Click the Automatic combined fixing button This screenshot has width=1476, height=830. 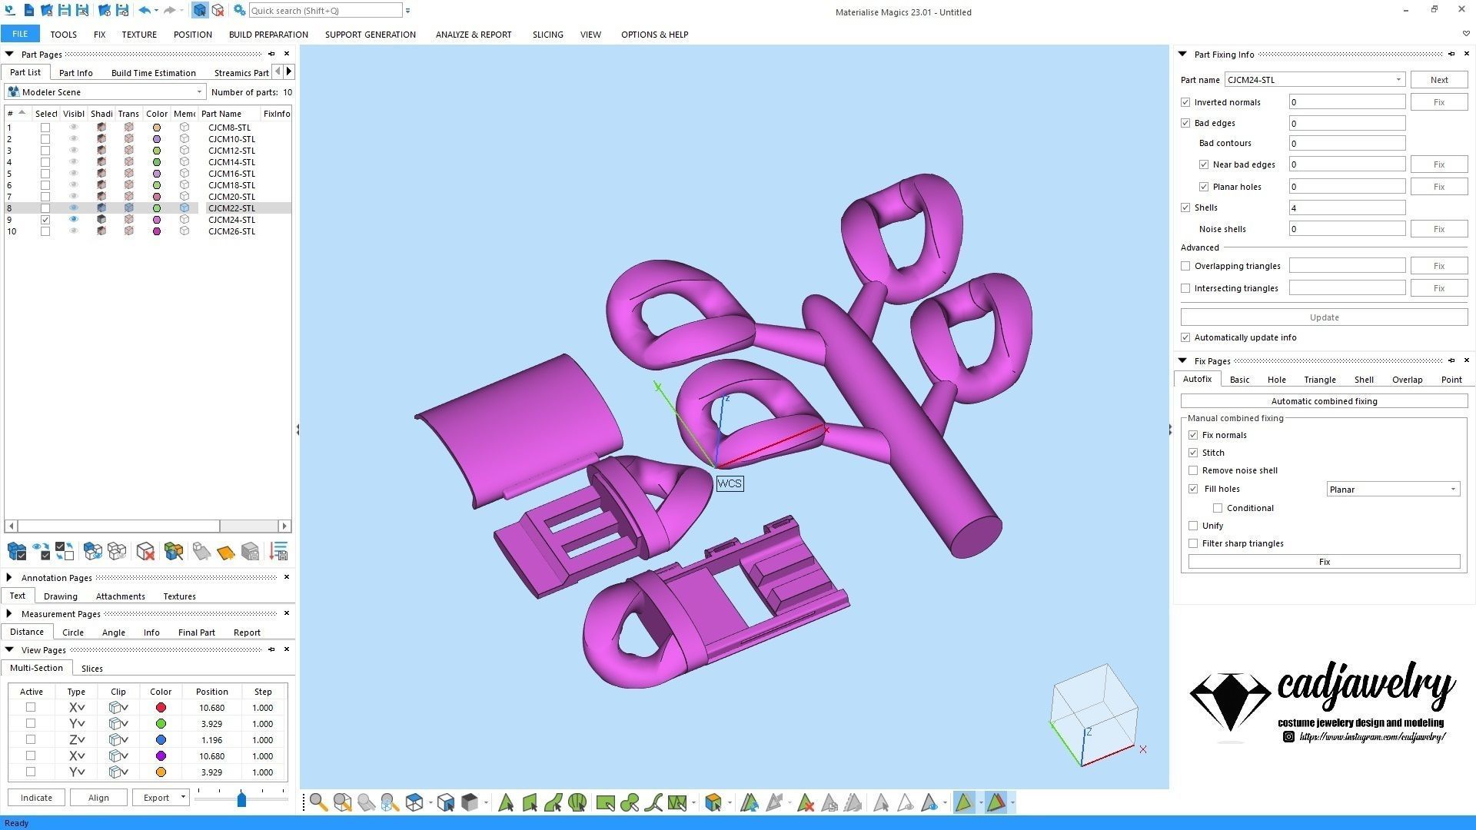1323,401
